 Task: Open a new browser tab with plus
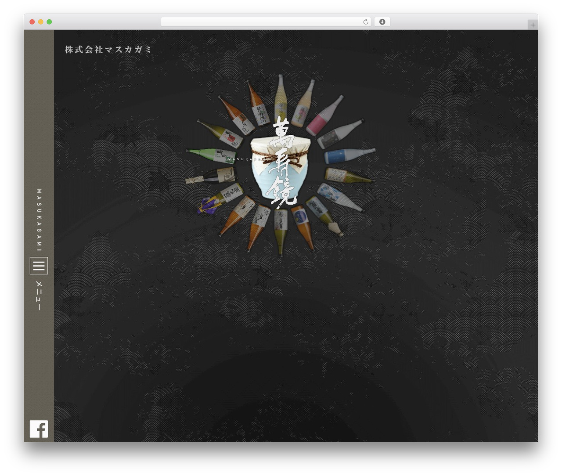[x=533, y=25]
